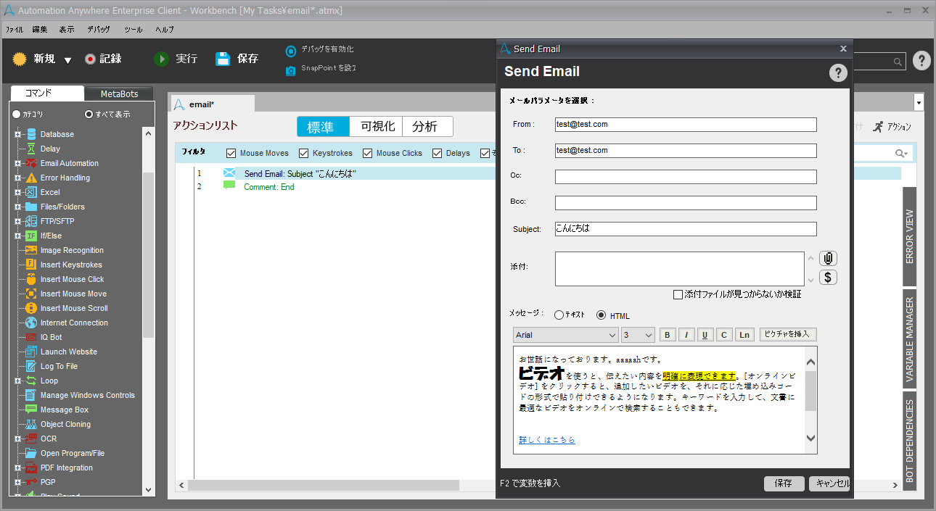Click the Save floppy disk icon

pyautogui.click(x=223, y=59)
